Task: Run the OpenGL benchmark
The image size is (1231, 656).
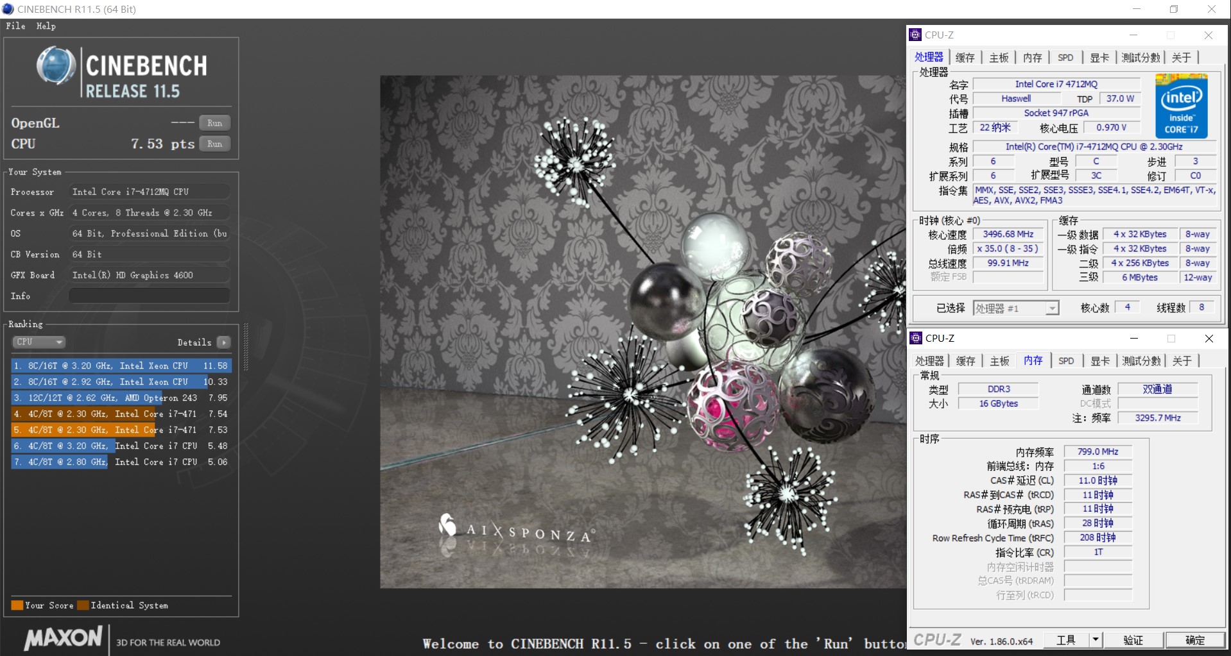Action: pos(214,123)
